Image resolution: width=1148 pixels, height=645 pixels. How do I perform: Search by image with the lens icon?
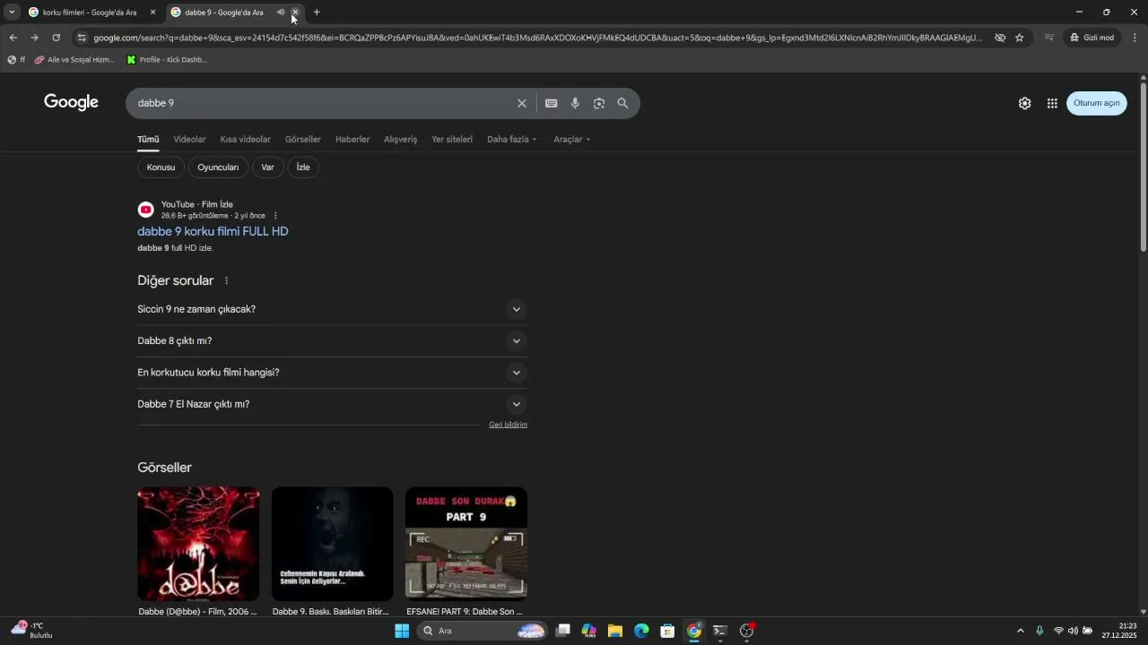(x=599, y=103)
